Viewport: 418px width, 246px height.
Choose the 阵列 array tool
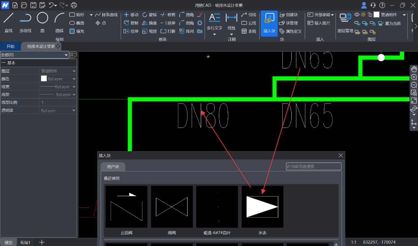point(186,31)
